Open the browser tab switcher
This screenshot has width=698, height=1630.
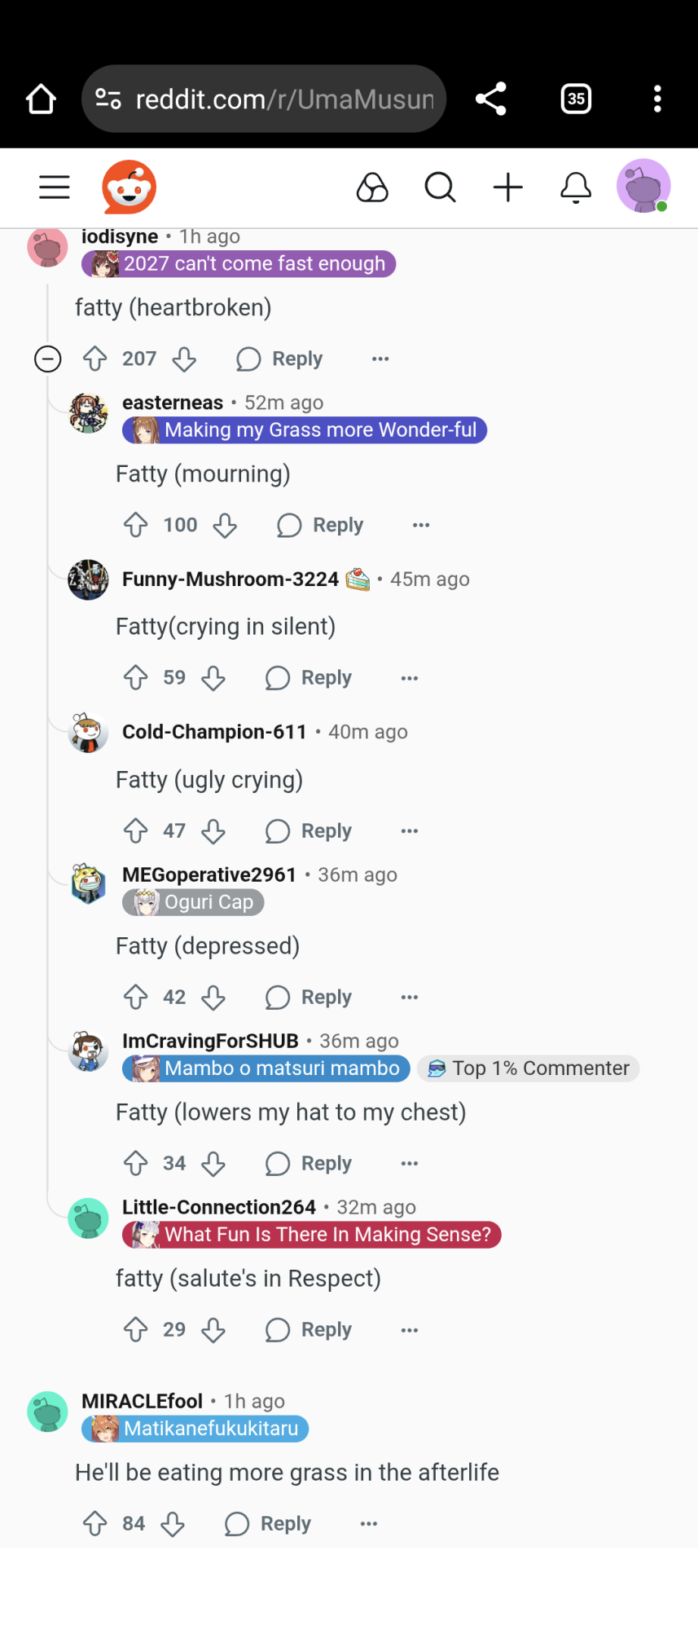click(x=576, y=99)
